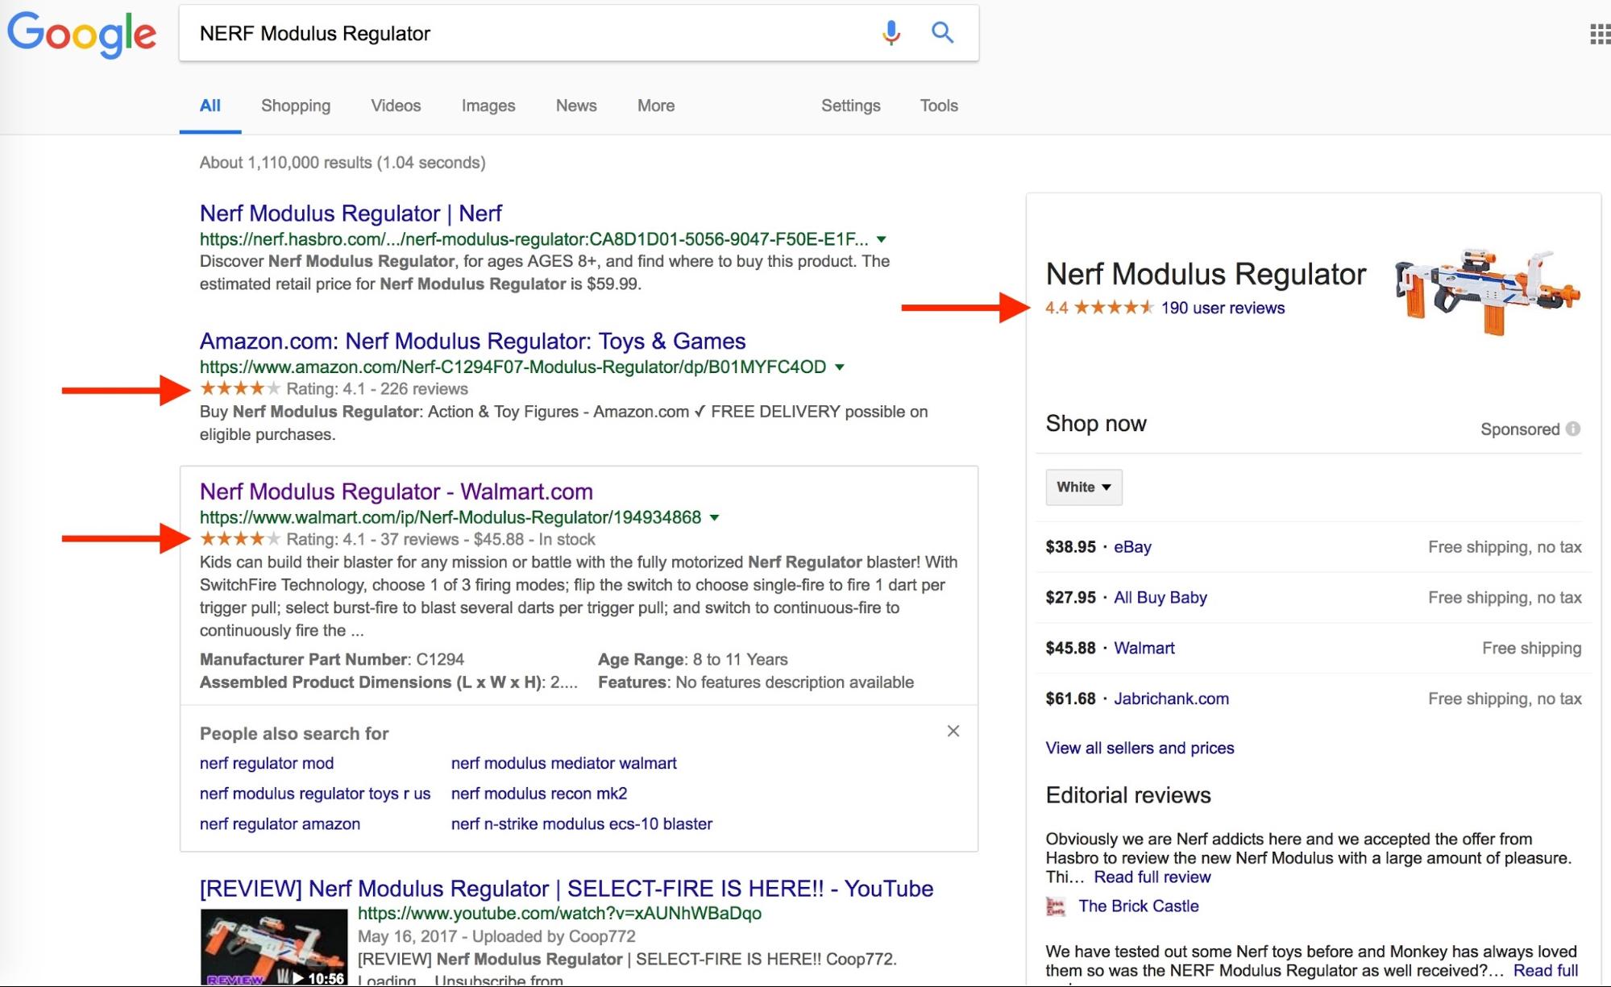Open Jabrichank.com seller link
1611x987 pixels.
(x=1171, y=699)
